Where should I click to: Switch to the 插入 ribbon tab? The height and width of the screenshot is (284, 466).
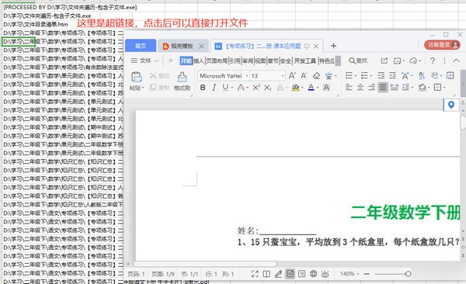tap(199, 61)
